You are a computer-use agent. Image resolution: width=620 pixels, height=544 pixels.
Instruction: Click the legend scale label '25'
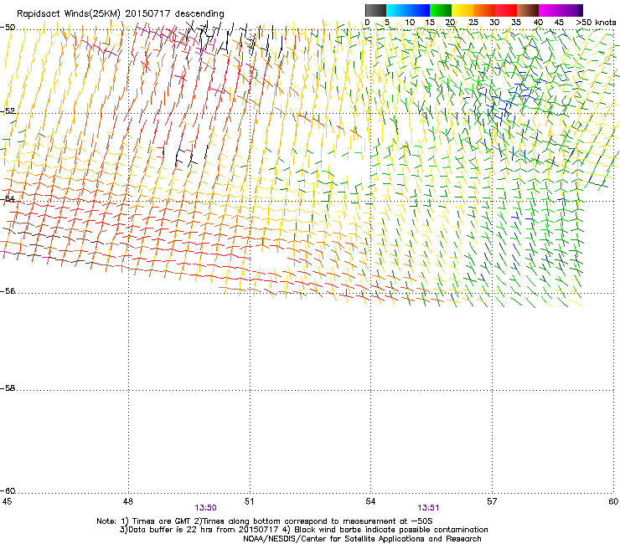coord(473,23)
